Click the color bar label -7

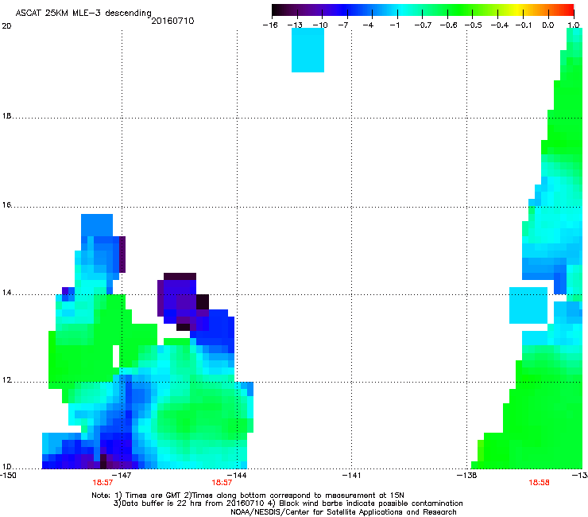coord(342,25)
